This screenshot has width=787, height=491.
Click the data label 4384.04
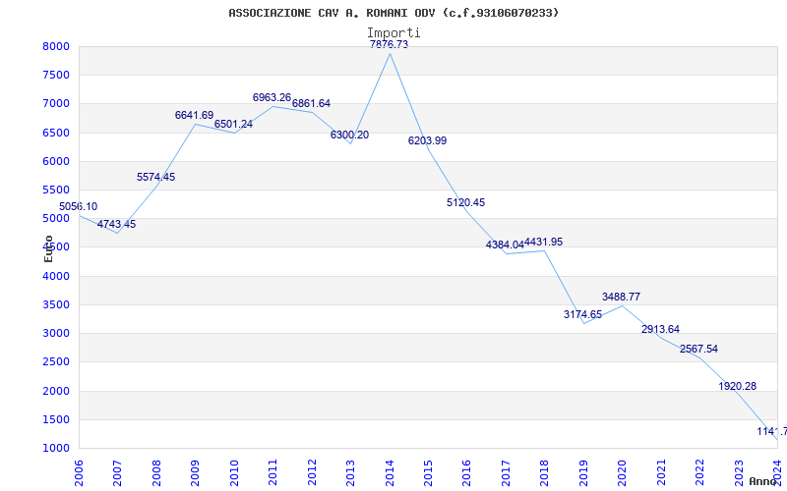[x=505, y=245]
